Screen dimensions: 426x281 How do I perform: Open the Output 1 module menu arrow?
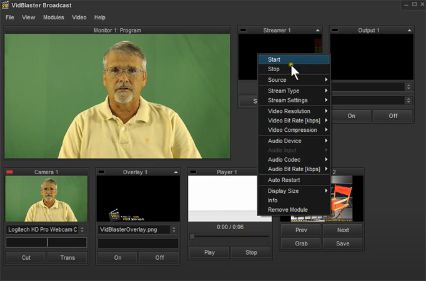409,30
